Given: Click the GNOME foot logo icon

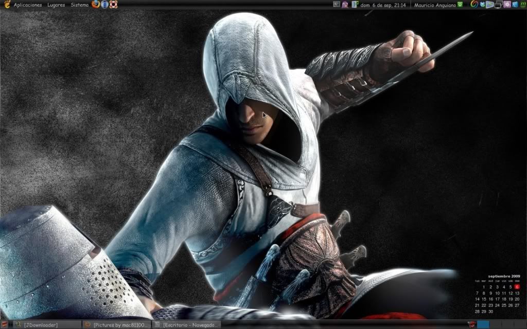Looking at the screenshot, I should coord(7,4).
